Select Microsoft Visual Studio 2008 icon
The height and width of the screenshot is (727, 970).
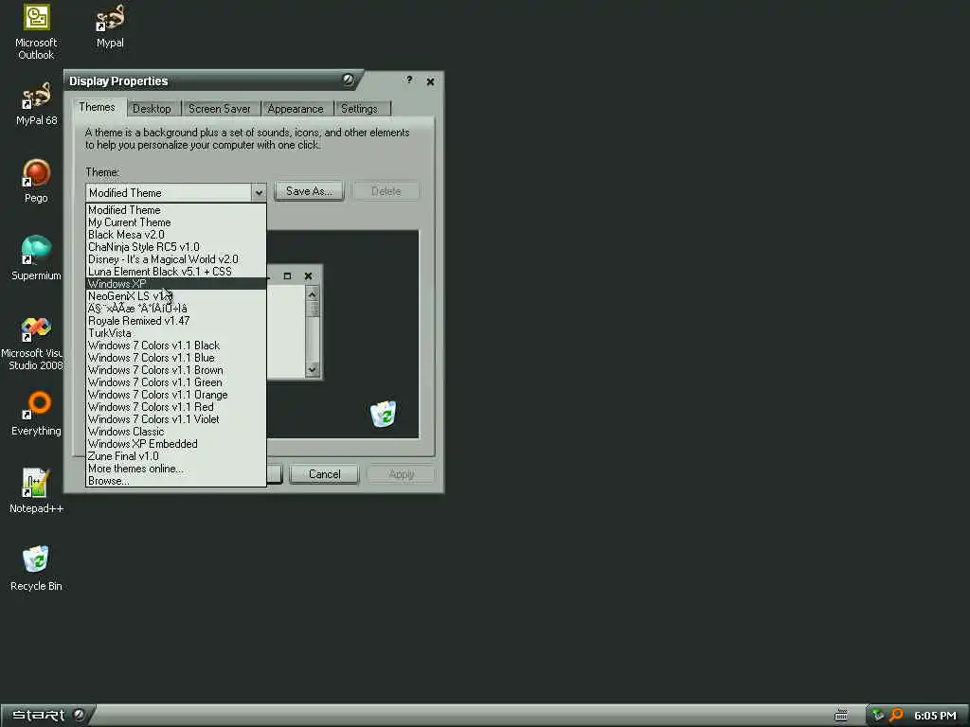tap(34, 343)
